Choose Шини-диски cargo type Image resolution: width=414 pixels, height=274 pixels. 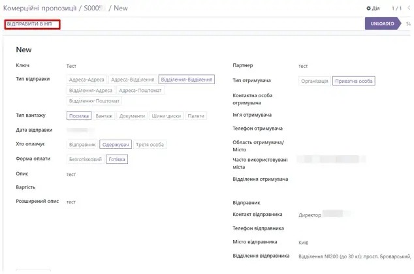167,115
